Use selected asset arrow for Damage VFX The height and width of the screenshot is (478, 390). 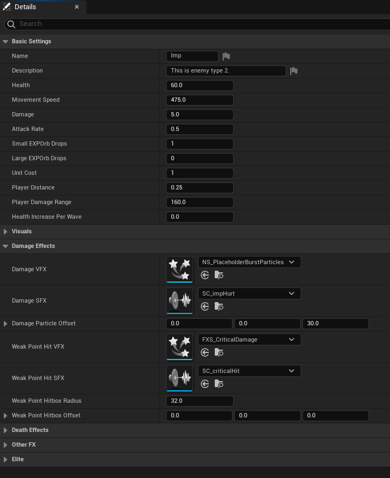click(204, 275)
